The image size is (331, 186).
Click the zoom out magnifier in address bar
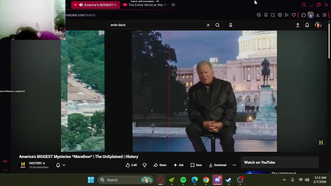[259, 15]
